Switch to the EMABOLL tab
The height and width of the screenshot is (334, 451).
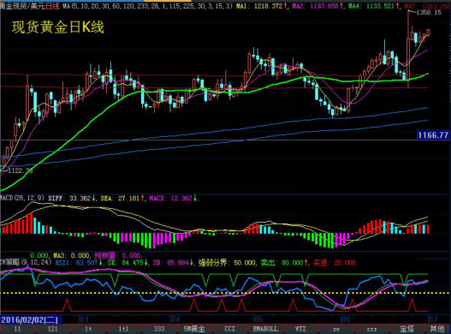coord(265,329)
